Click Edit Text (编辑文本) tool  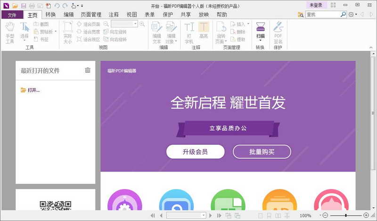point(157,33)
